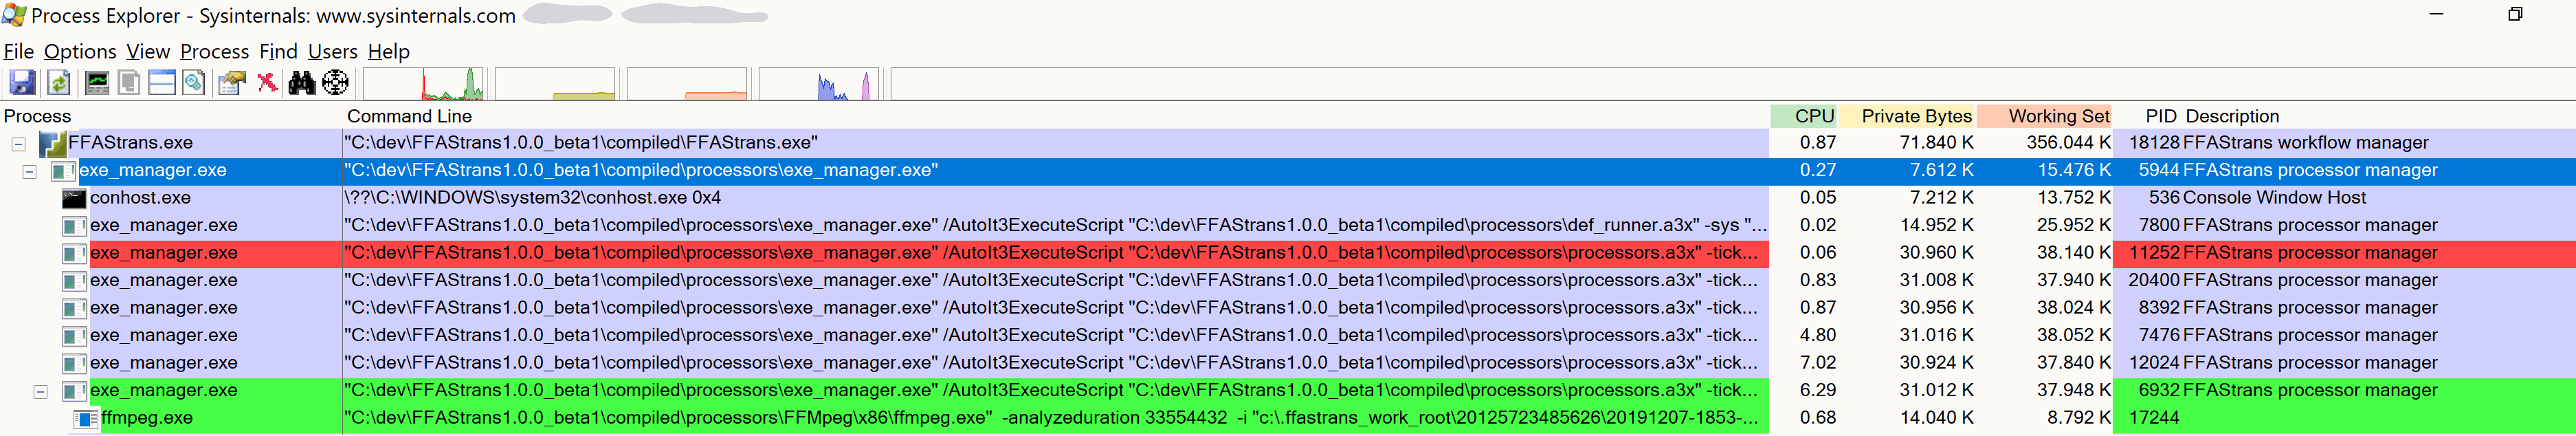Select exe_manager.exe row with PID 20400
The height and width of the screenshot is (436, 2576).
(x=1288, y=281)
